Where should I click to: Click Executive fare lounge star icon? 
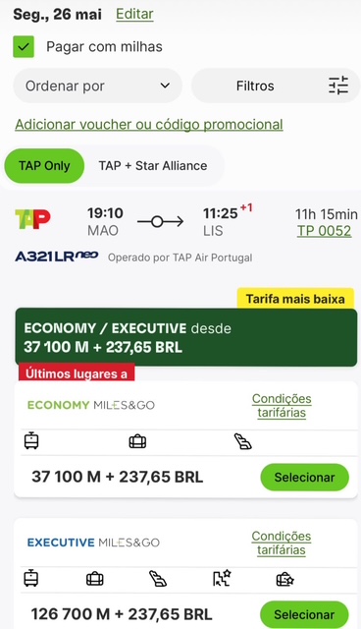tap(222, 578)
